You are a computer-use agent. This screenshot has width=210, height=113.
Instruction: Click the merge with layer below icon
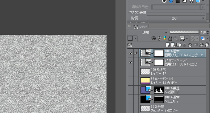(190, 45)
